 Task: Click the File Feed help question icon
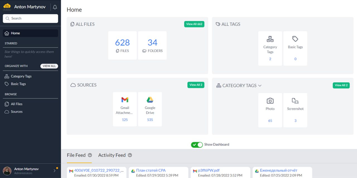pos(90,155)
